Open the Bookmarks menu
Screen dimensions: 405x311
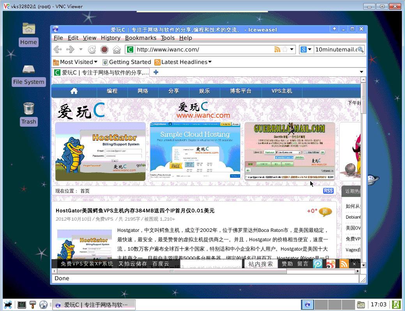(x=140, y=38)
